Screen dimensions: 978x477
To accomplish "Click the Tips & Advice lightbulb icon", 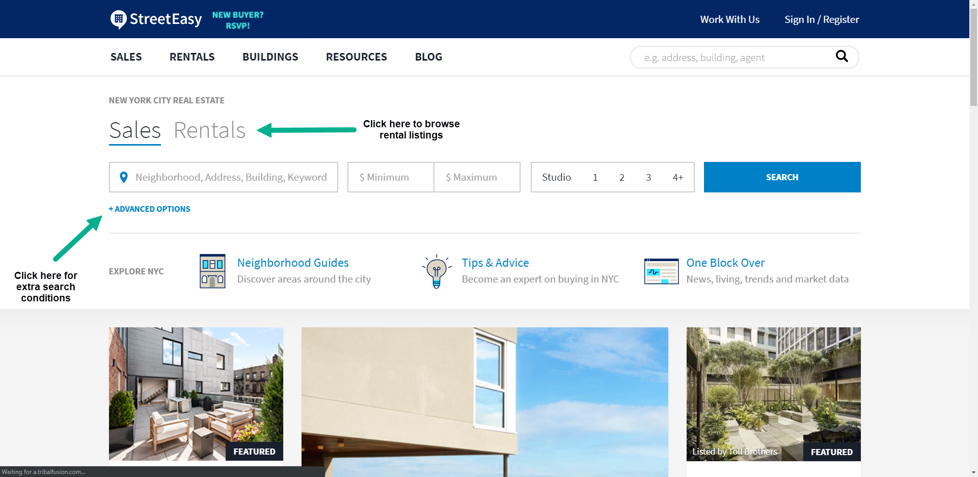I will click(x=437, y=271).
